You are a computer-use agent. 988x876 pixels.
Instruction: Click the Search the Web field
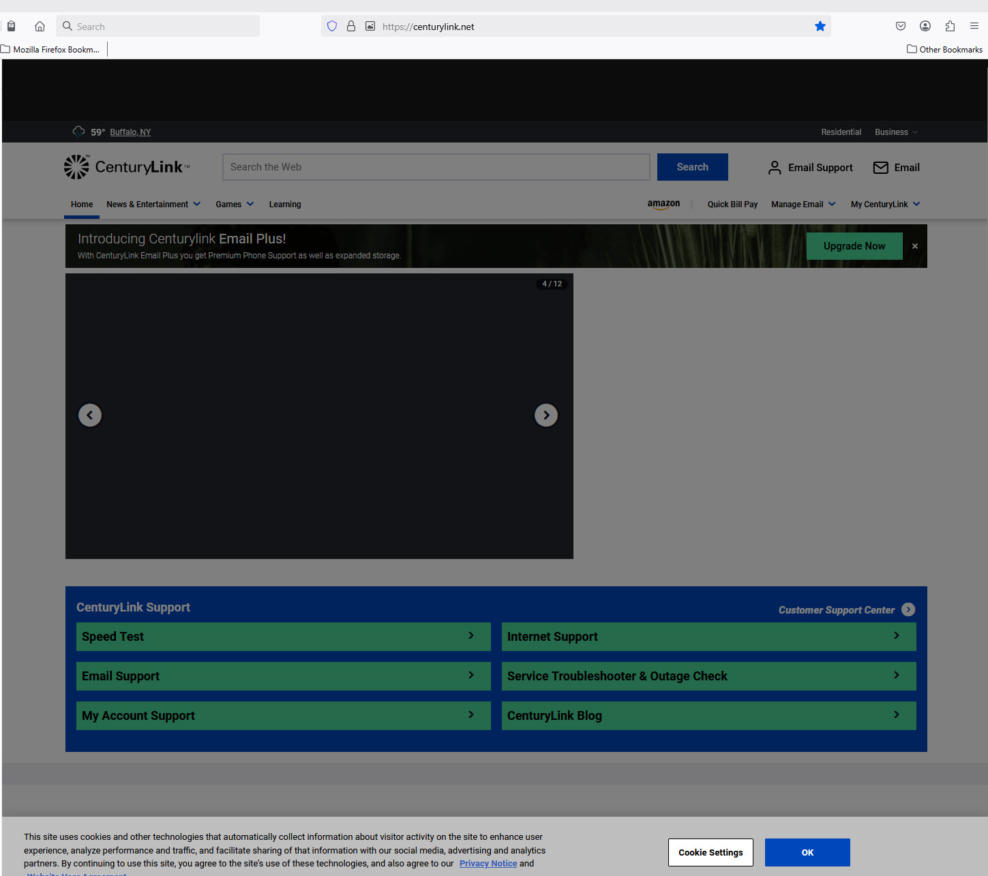pyautogui.click(x=436, y=167)
